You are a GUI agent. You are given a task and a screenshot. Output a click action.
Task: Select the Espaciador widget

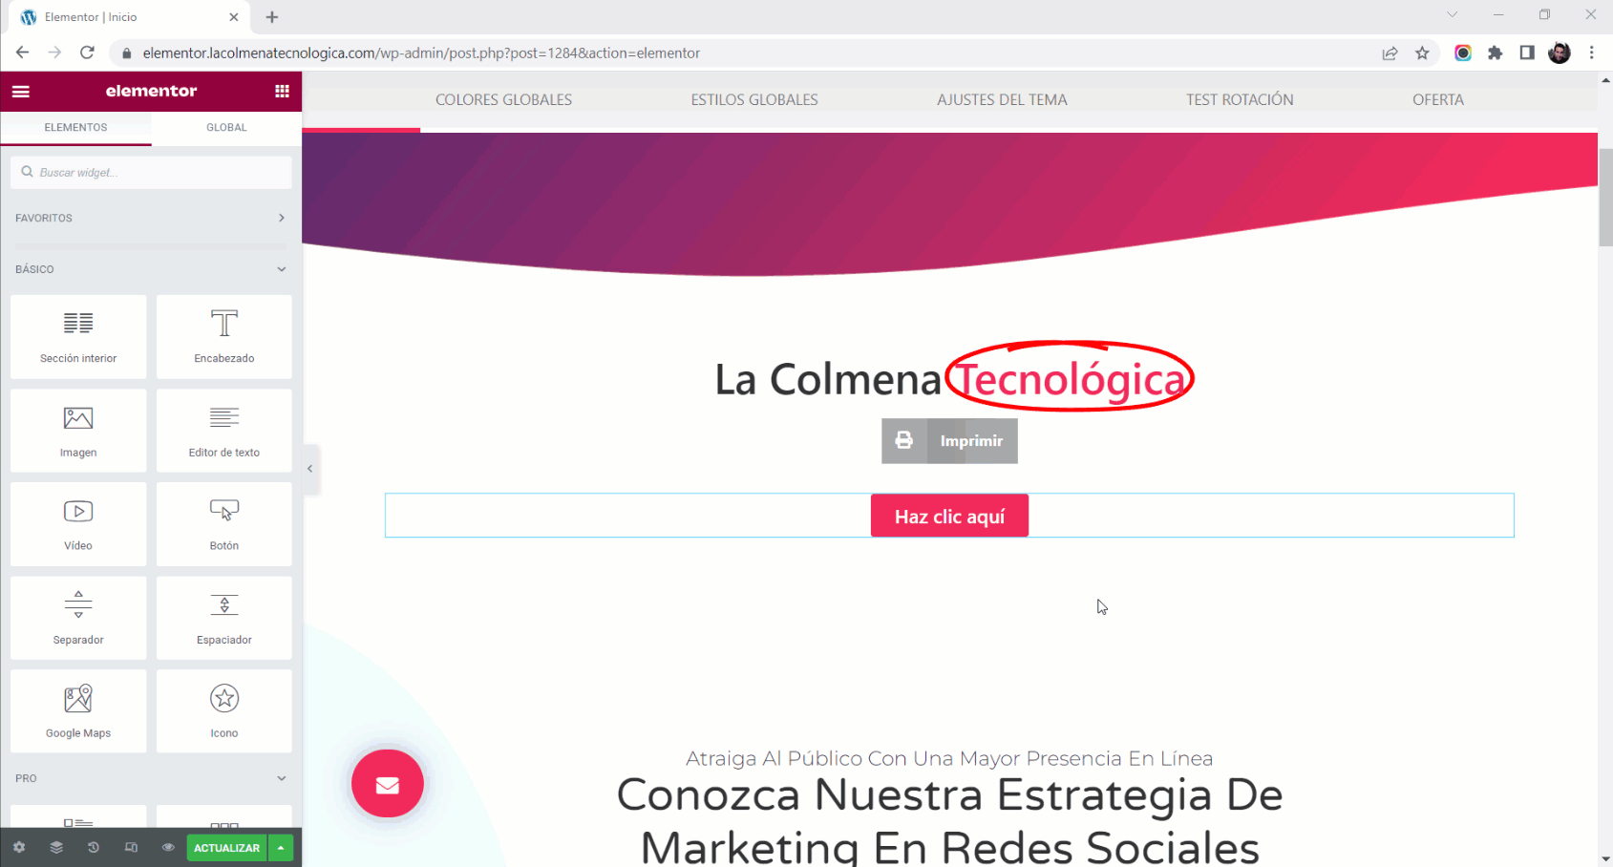click(x=224, y=618)
